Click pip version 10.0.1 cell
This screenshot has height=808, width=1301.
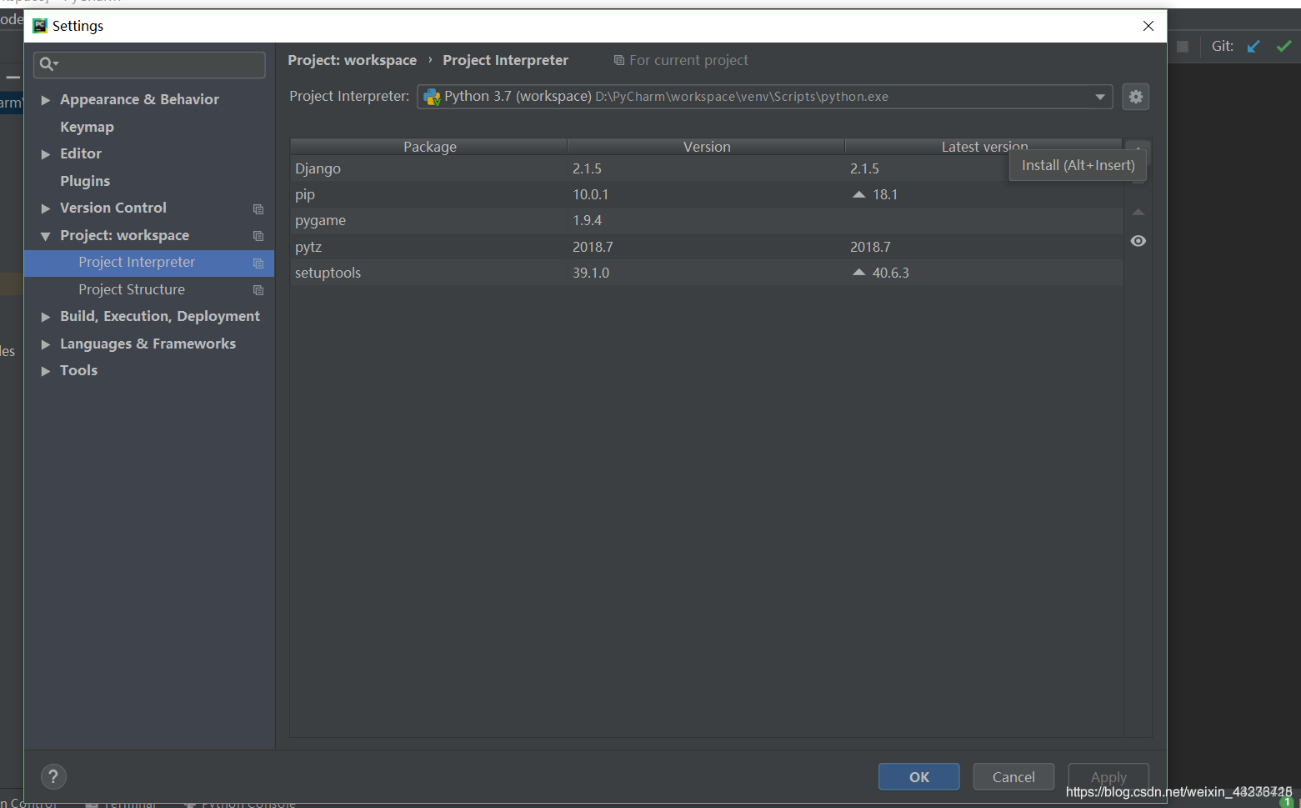point(590,194)
